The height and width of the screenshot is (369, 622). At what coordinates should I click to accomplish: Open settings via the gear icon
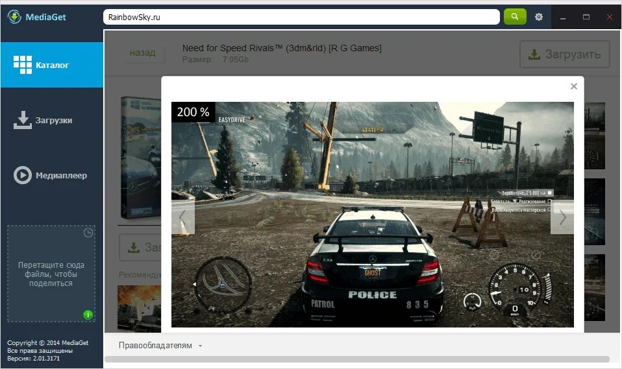[x=539, y=17]
